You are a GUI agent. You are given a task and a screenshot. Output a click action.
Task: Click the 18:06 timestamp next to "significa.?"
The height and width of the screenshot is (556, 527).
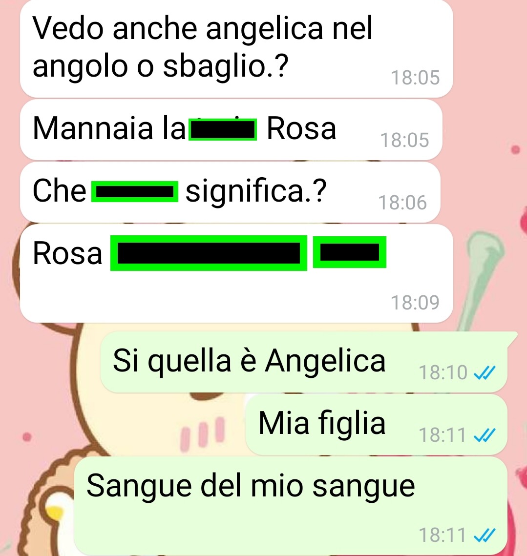point(402,203)
